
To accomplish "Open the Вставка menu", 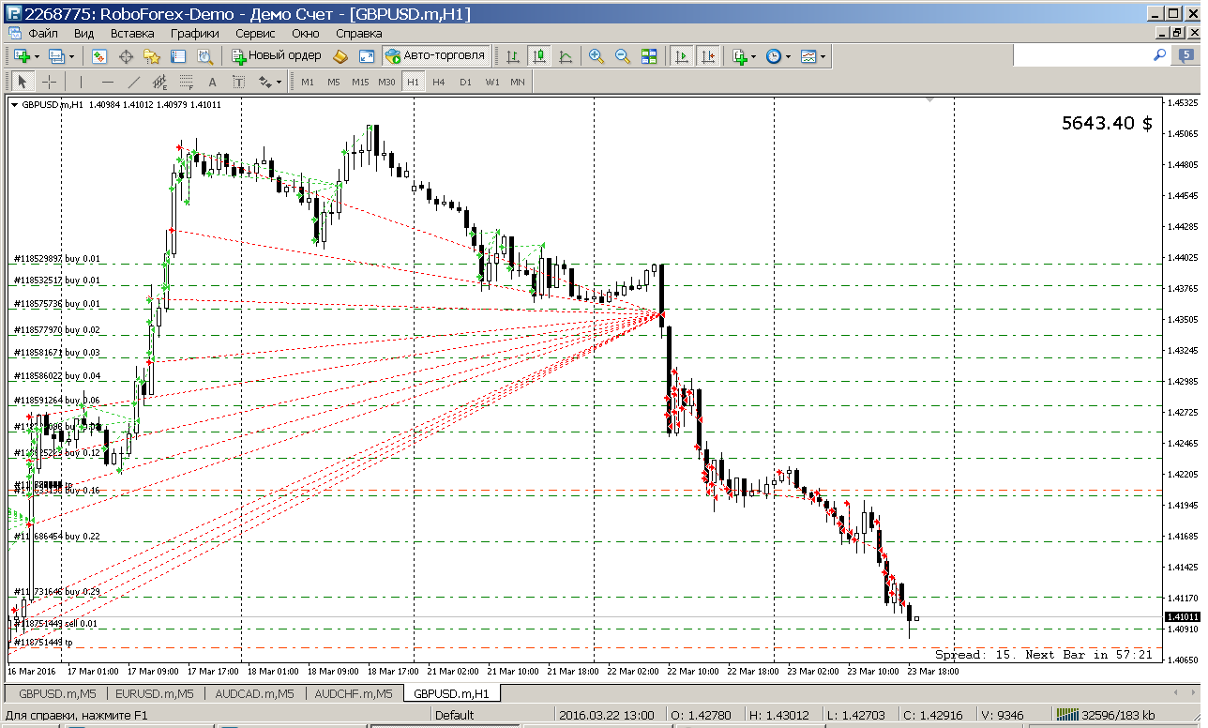I will 132,33.
